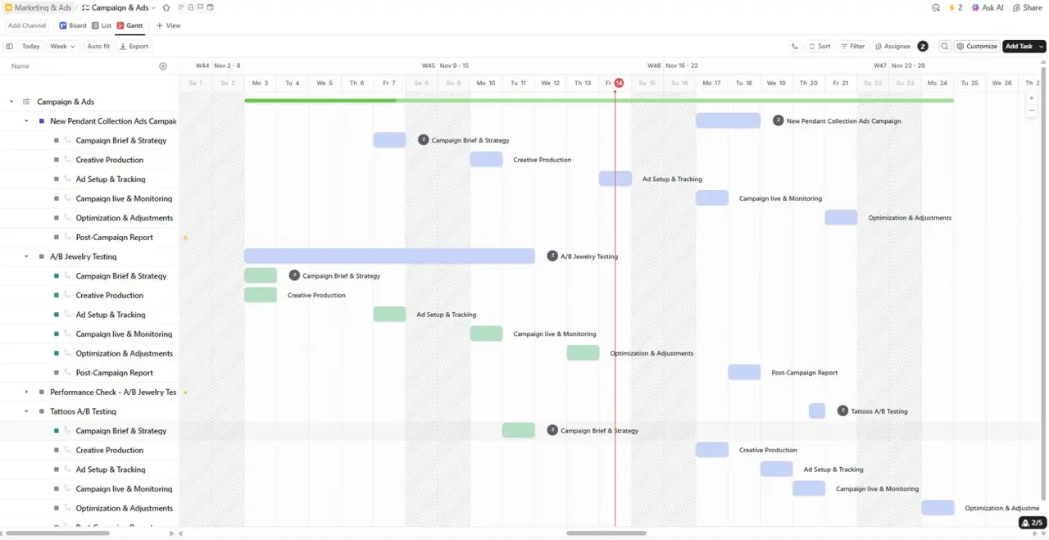The image size is (1049, 540).
Task: Click the Ask AI button
Action: tap(988, 7)
